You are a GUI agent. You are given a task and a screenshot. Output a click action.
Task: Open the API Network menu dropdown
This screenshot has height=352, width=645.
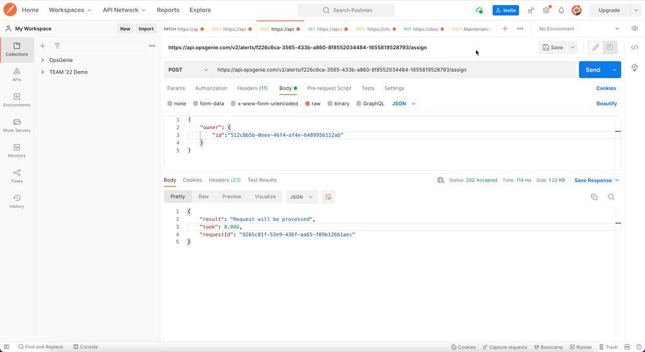[124, 10]
